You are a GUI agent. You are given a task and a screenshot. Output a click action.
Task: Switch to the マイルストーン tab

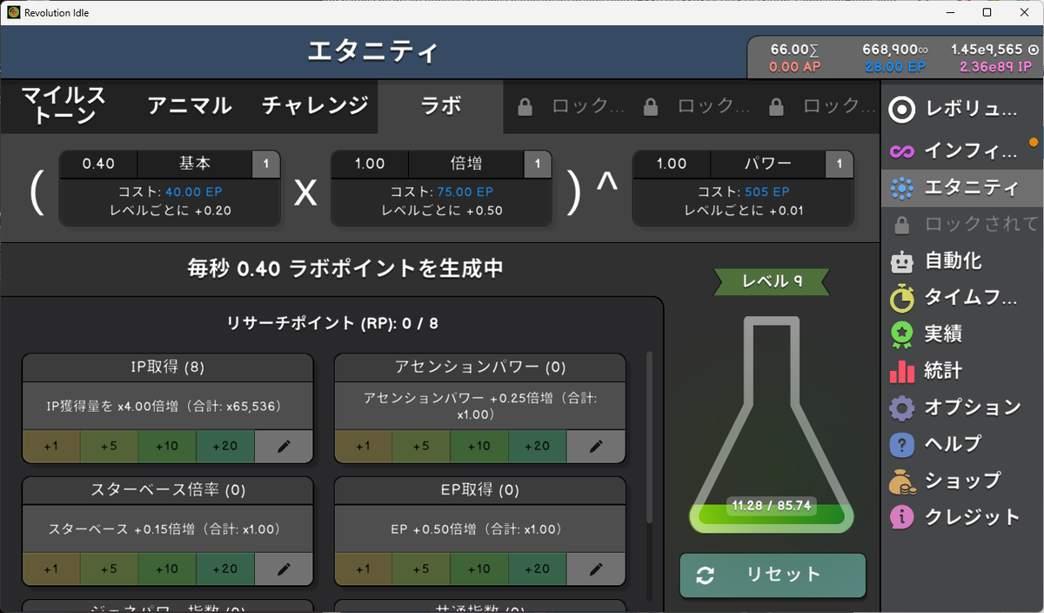(x=63, y=106)
